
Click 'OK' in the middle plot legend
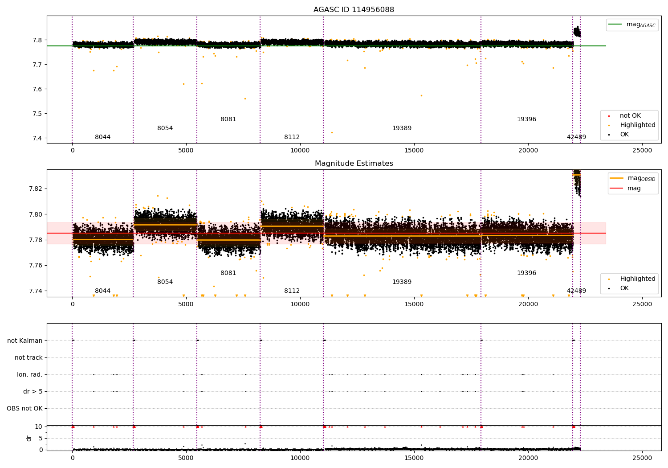click(624, 288)
